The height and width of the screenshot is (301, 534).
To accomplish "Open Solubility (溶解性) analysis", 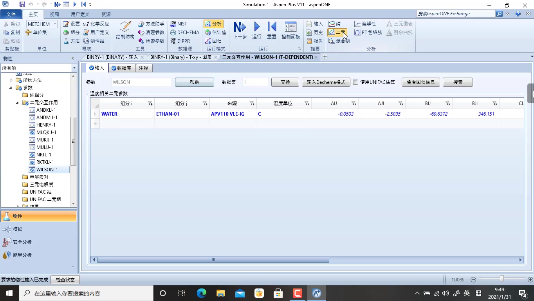I will tap(365, 24).
